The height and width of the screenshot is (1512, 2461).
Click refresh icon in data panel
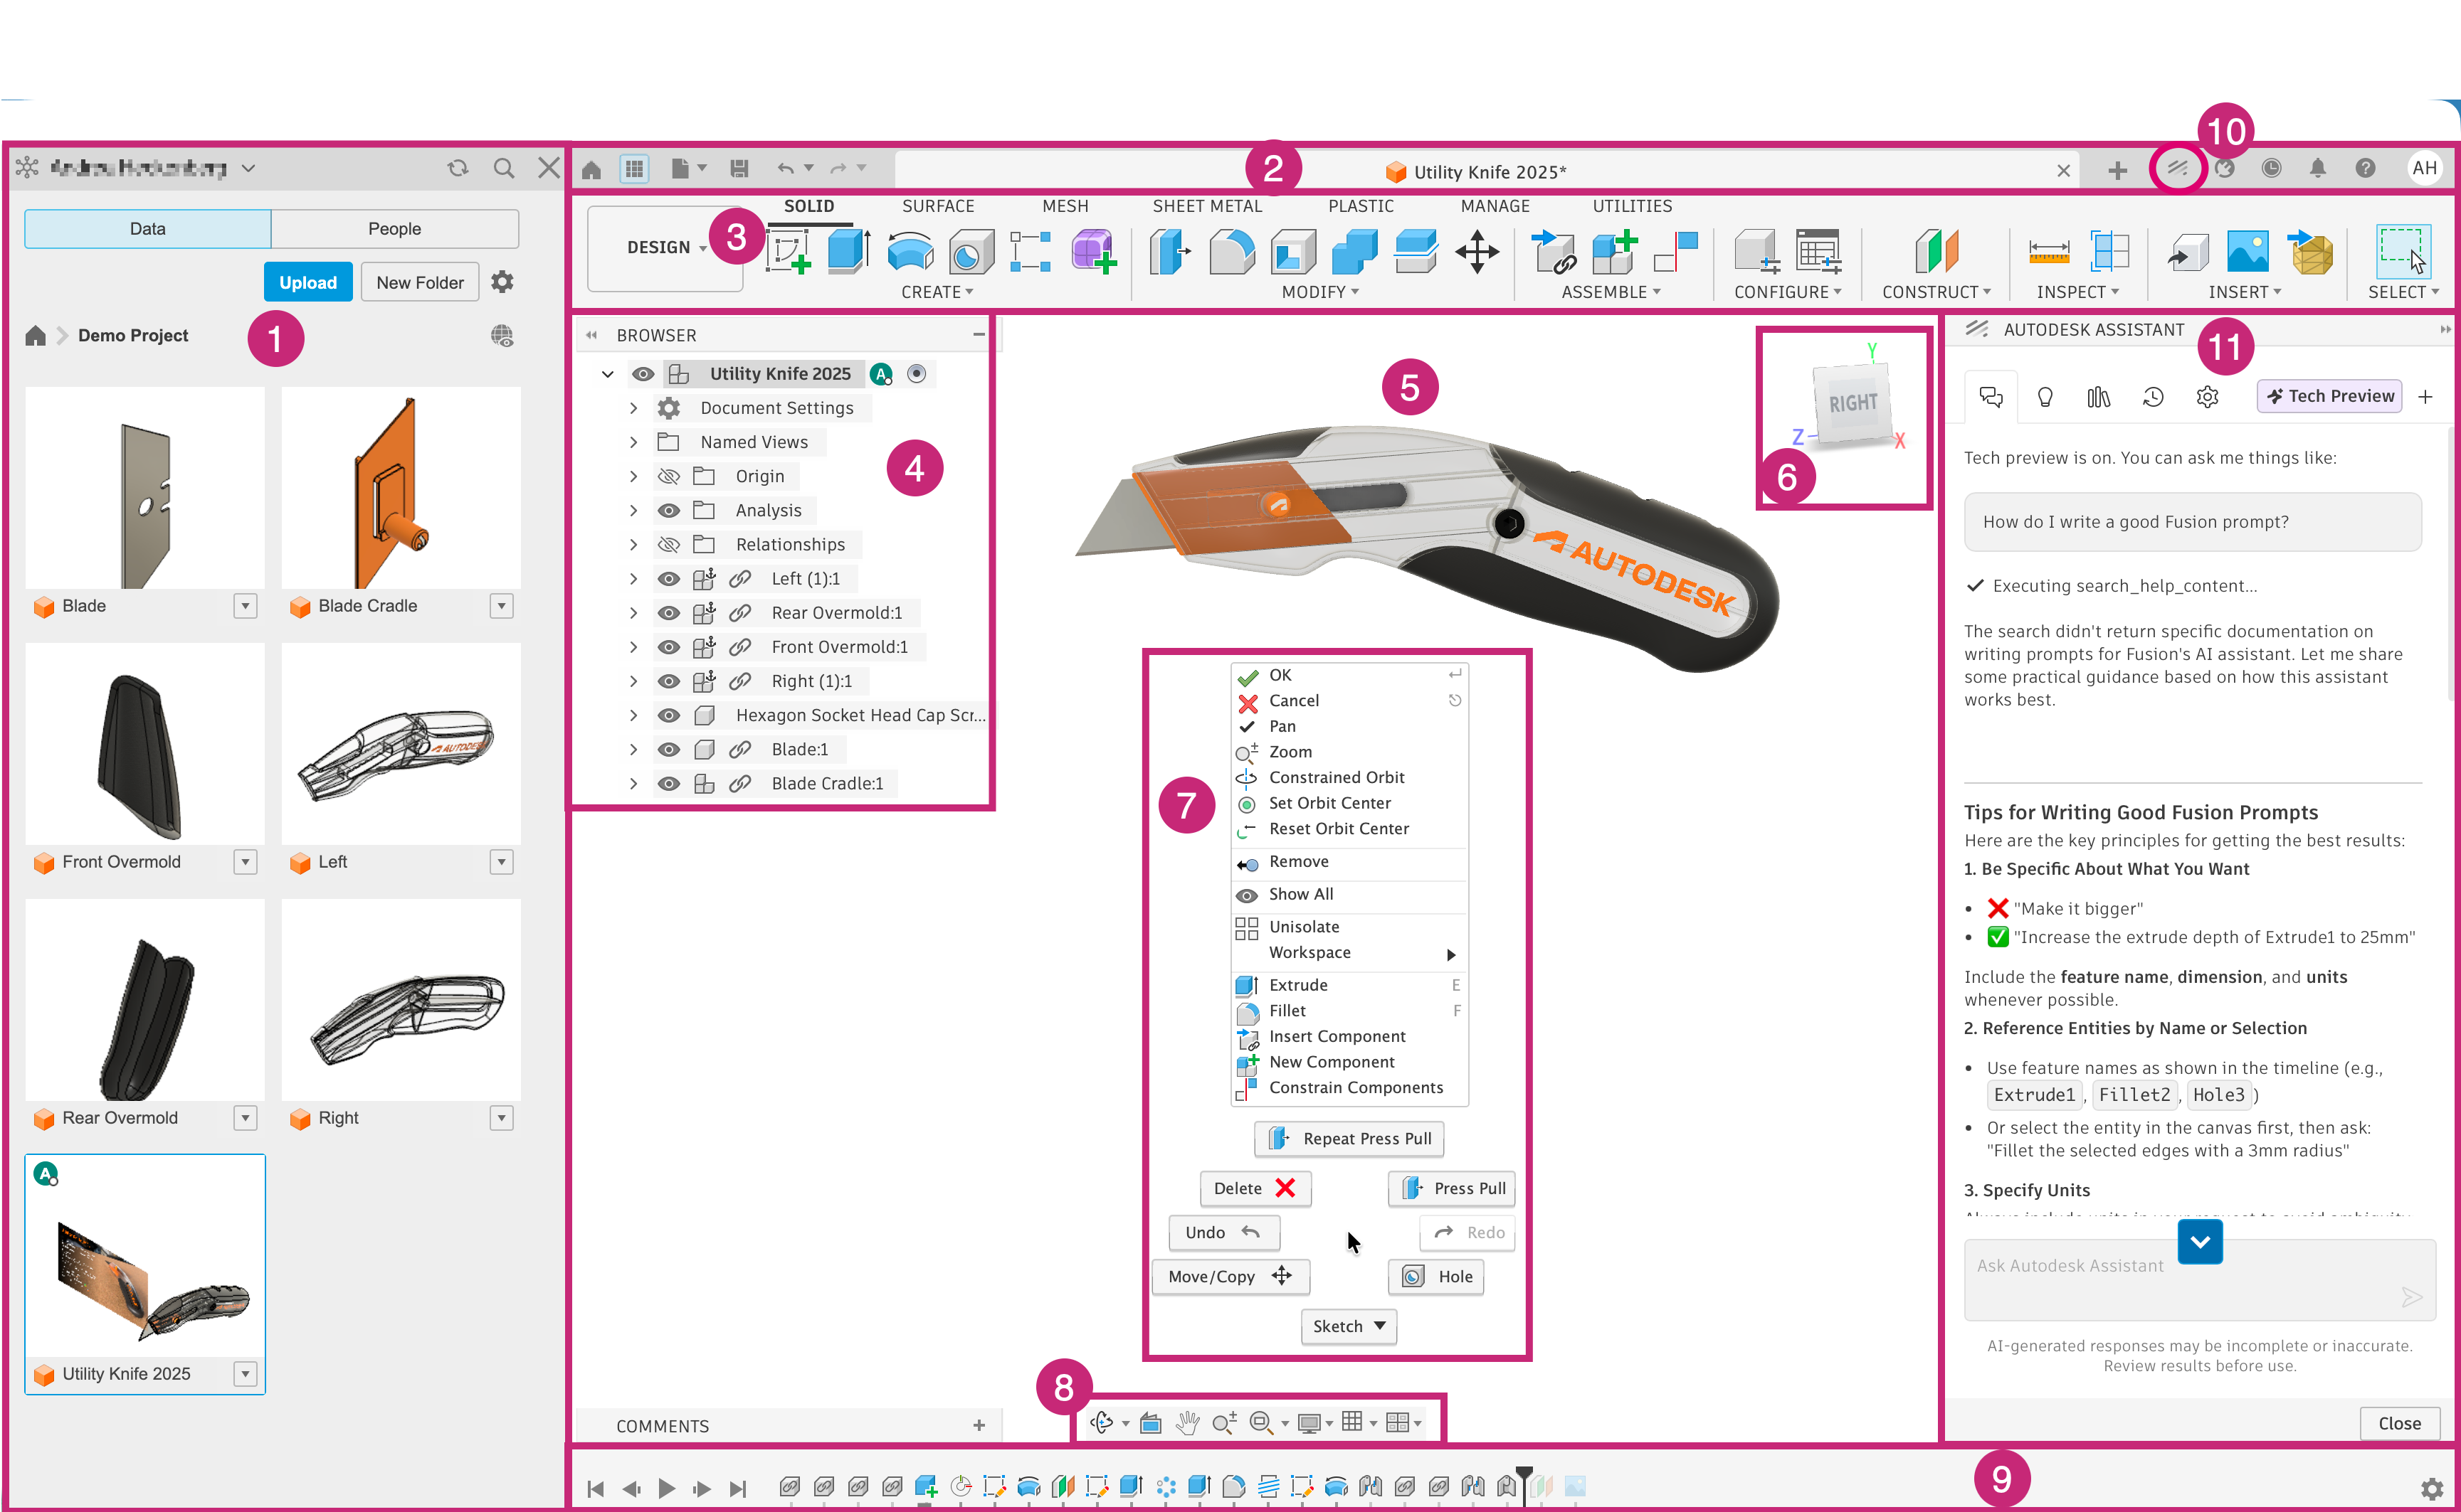point(457,168)
